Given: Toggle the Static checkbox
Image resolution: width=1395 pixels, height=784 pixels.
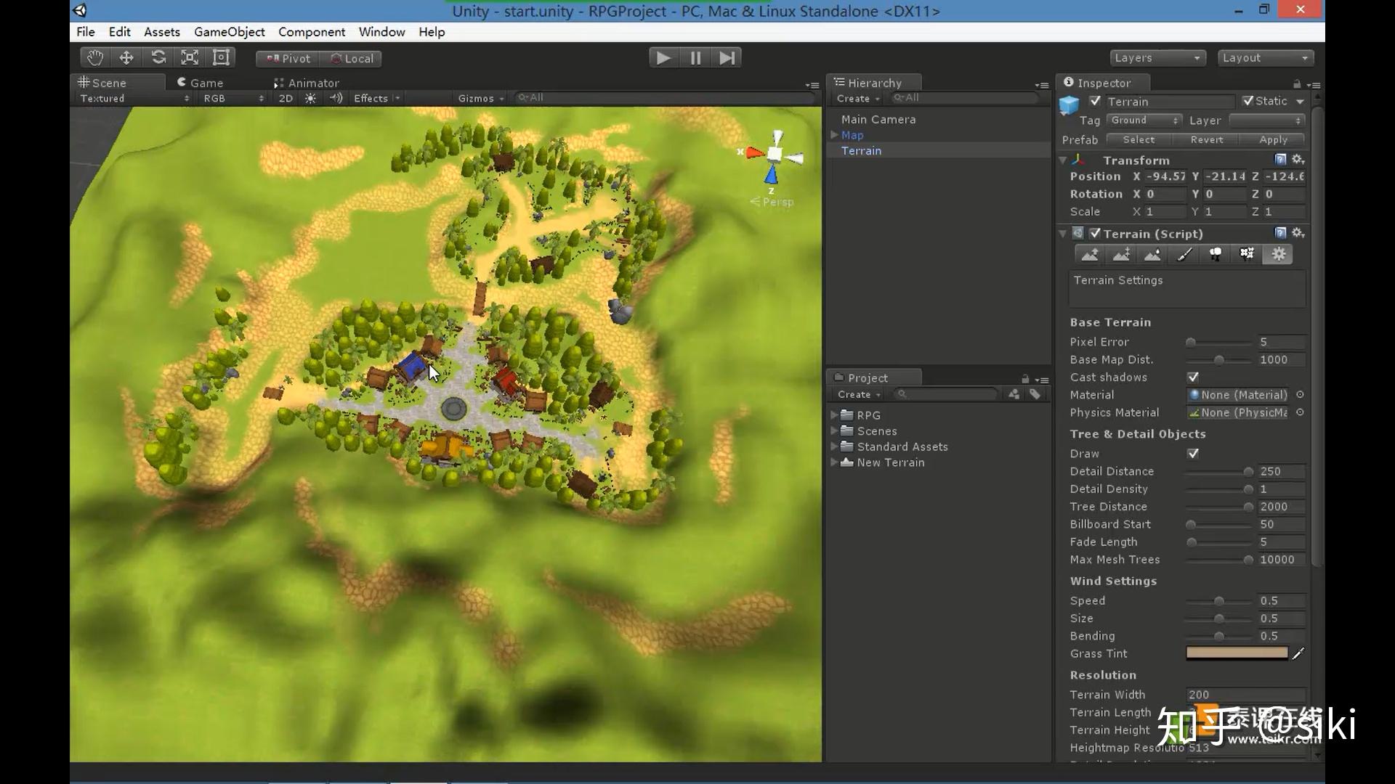Looking at the screenshot, I should [x=1248, y=102].
